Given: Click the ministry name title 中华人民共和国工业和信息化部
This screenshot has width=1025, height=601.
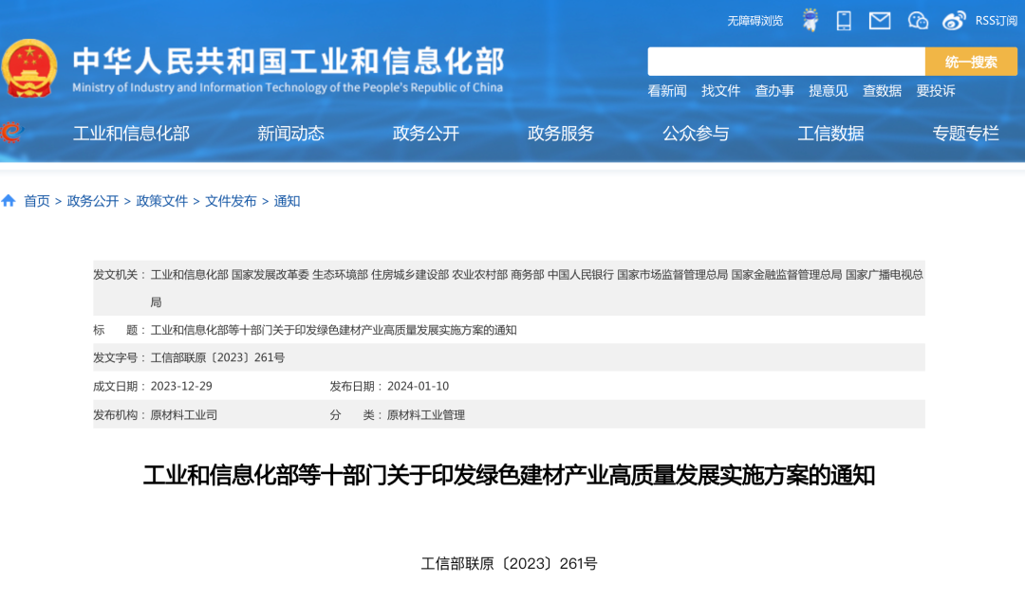Looking at the screenshot, I should (x=289, y=61).
